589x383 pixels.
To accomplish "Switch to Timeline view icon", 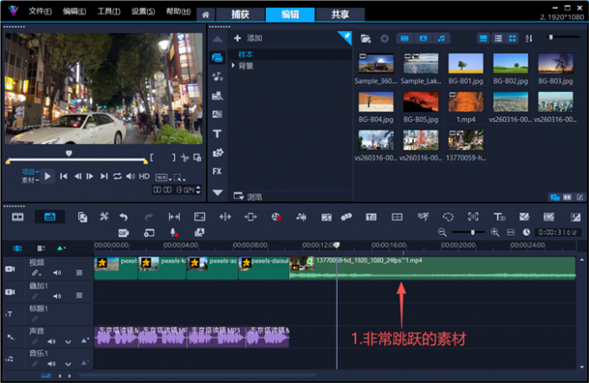I will [x=49, y=217].
